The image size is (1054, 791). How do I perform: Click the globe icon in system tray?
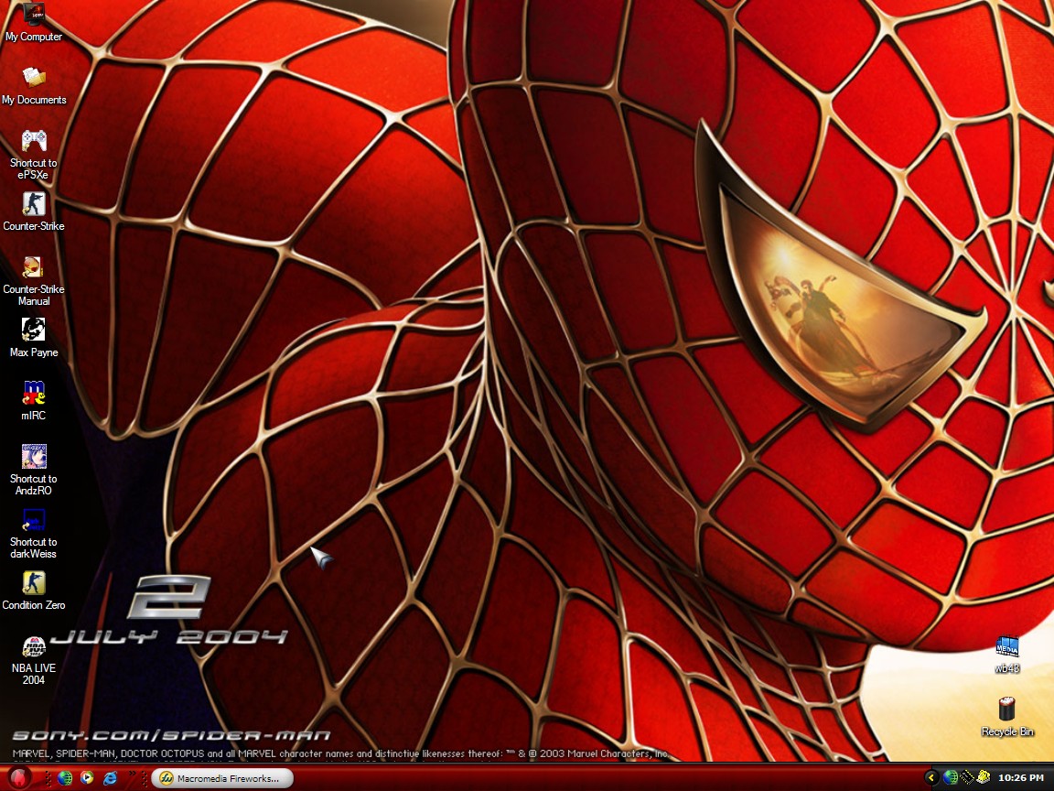[951, 777]
